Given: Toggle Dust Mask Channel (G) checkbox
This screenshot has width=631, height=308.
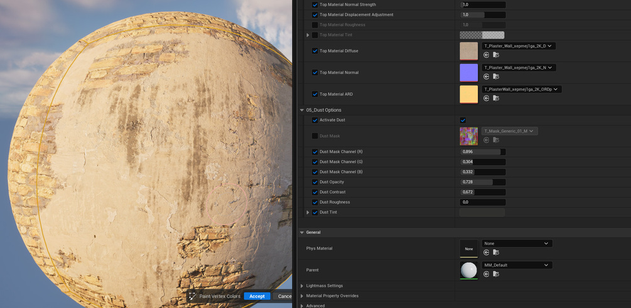Looking at the screenshot, I should [315, 162].
